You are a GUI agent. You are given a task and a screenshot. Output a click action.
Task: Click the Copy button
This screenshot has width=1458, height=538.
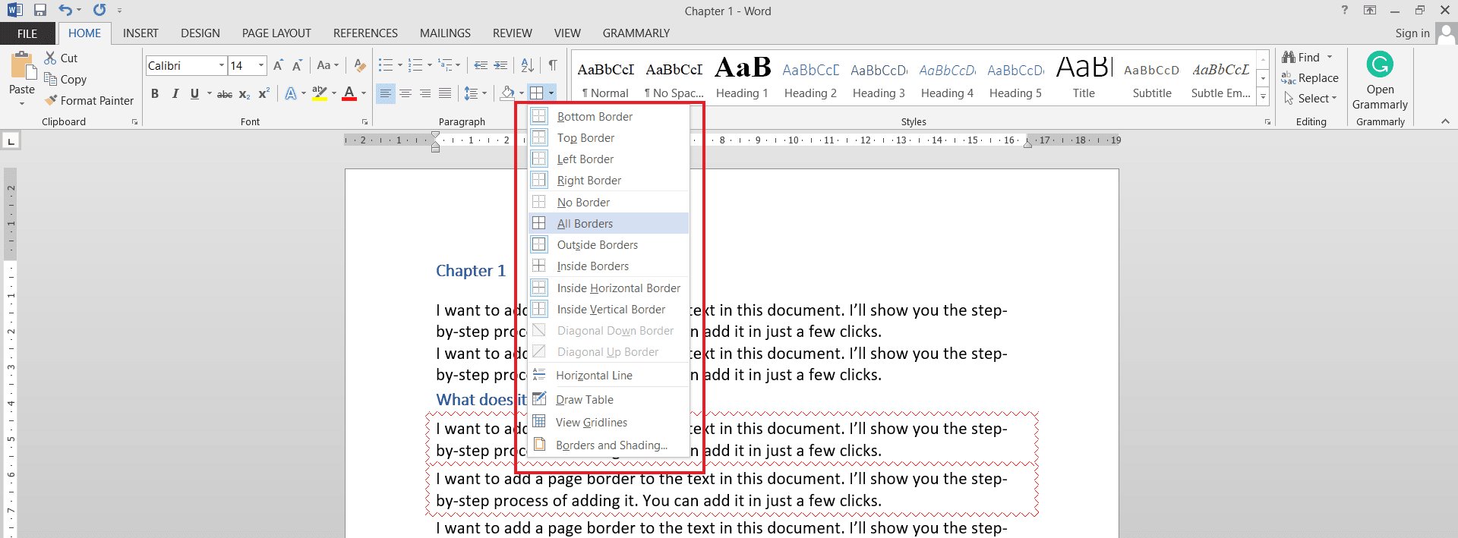click(x=65, y=79)
